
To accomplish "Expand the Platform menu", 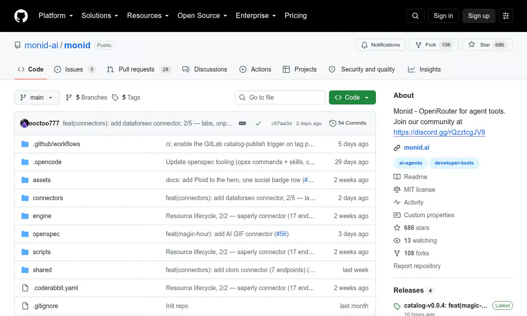I will click(56, 15).
